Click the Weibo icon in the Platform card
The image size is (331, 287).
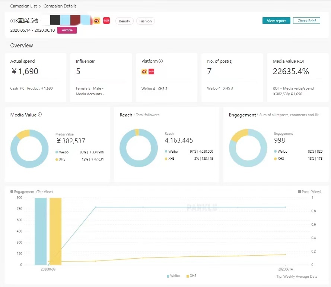144,72
